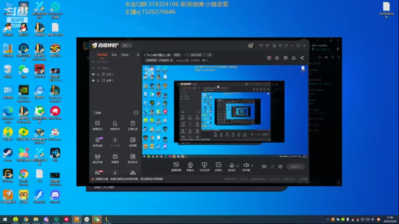
Task: Select the 文本 1 source row
Action: (116, 74)
